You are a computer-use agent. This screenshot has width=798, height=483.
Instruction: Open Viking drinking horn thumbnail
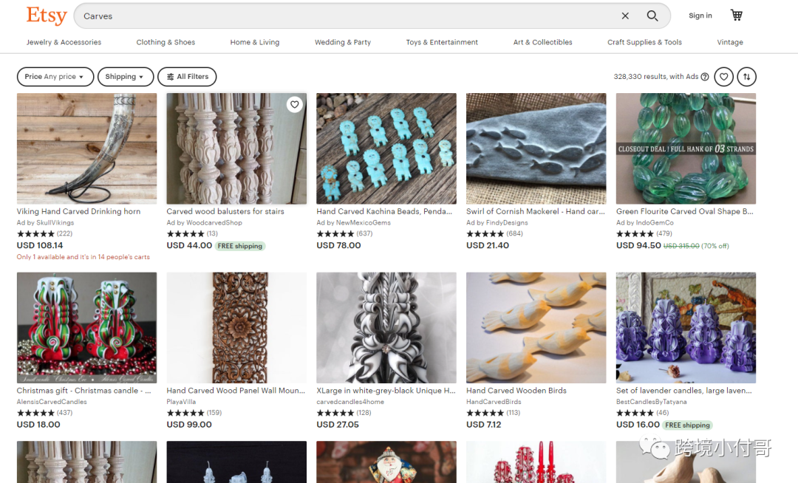86,148
